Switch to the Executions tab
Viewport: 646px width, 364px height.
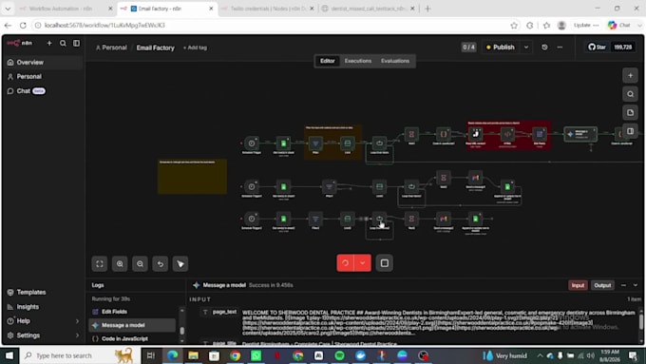(357, 61)
